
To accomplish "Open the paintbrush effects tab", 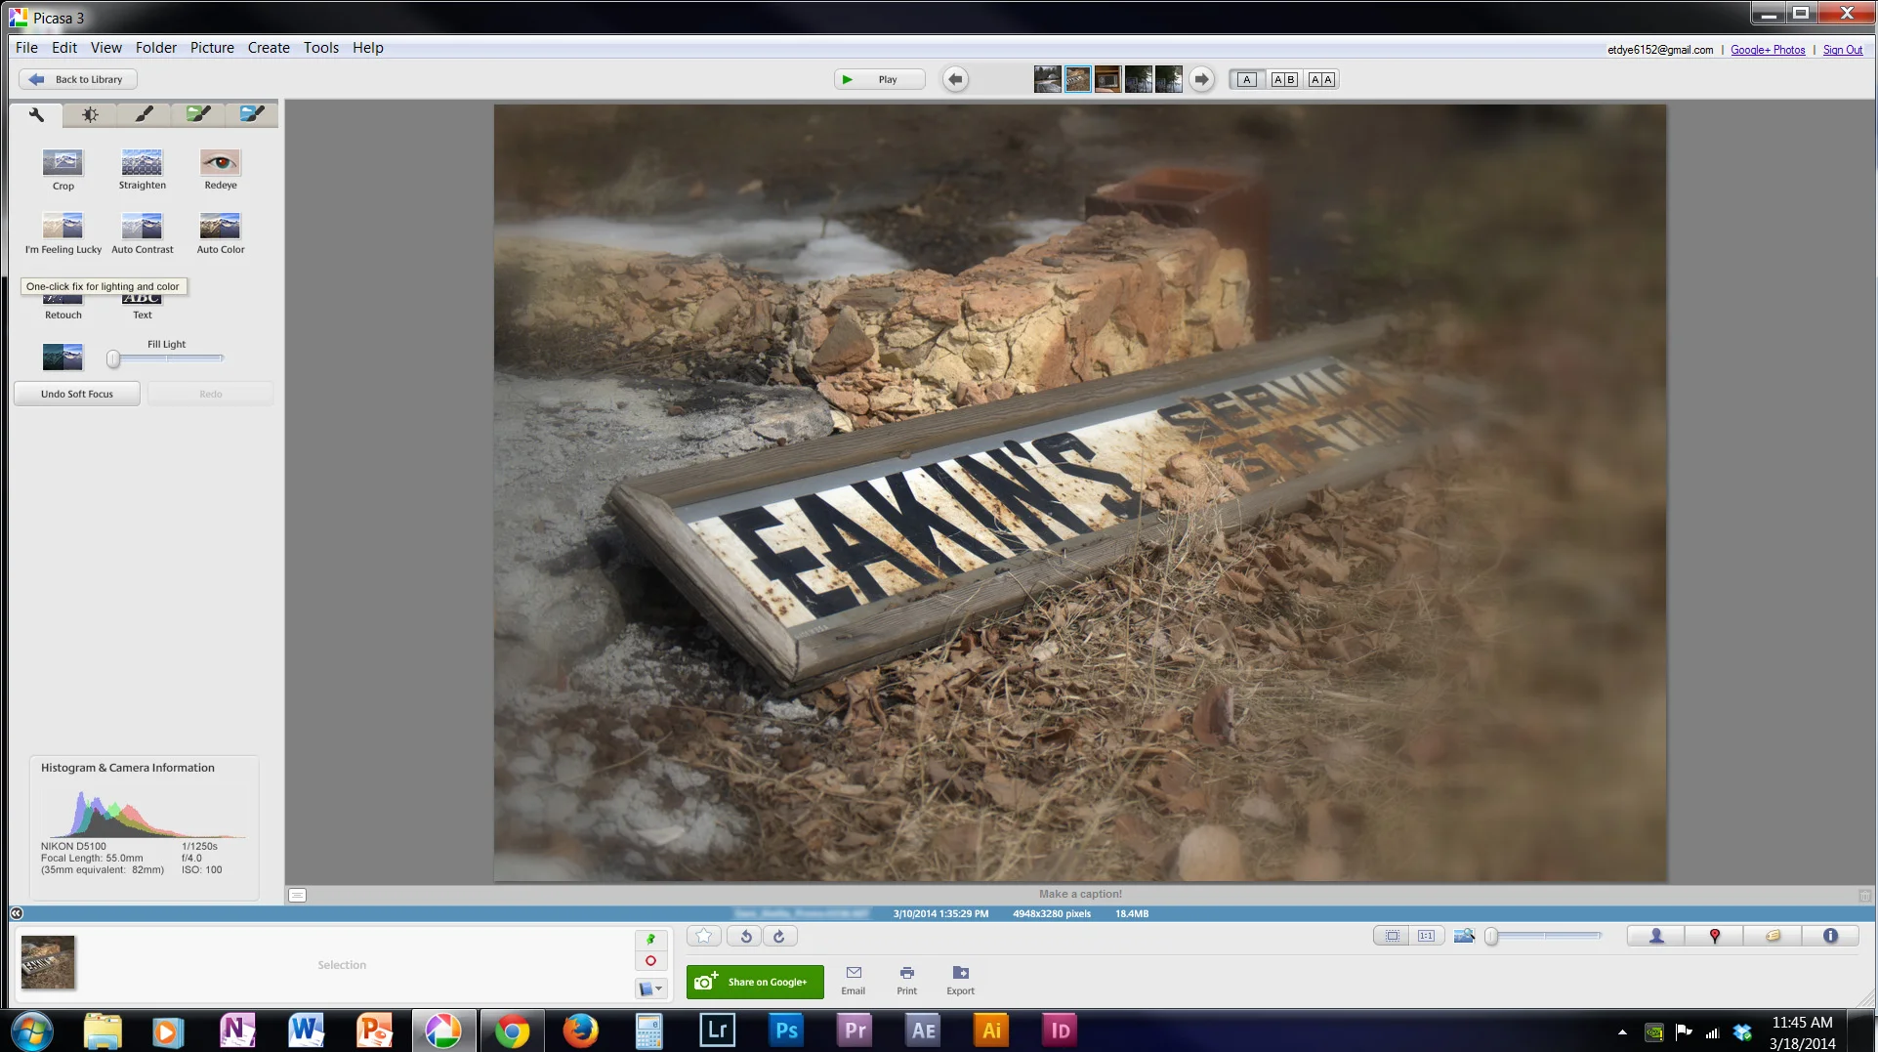I will pyautogui.click(x=144, y=114).
